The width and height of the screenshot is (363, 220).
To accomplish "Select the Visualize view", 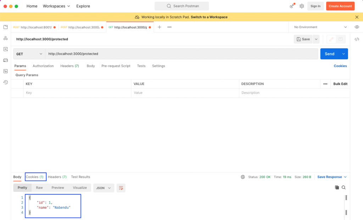I will [x=80, y=188].
